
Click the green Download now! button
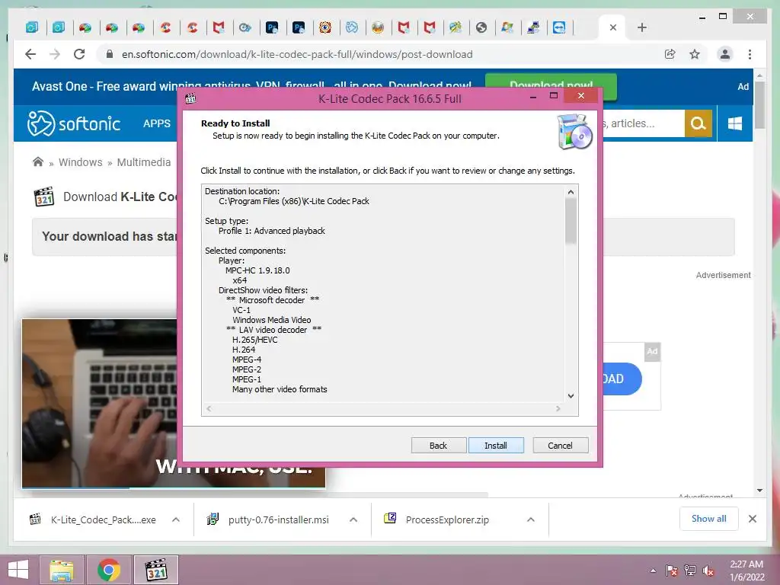(551, 85)
